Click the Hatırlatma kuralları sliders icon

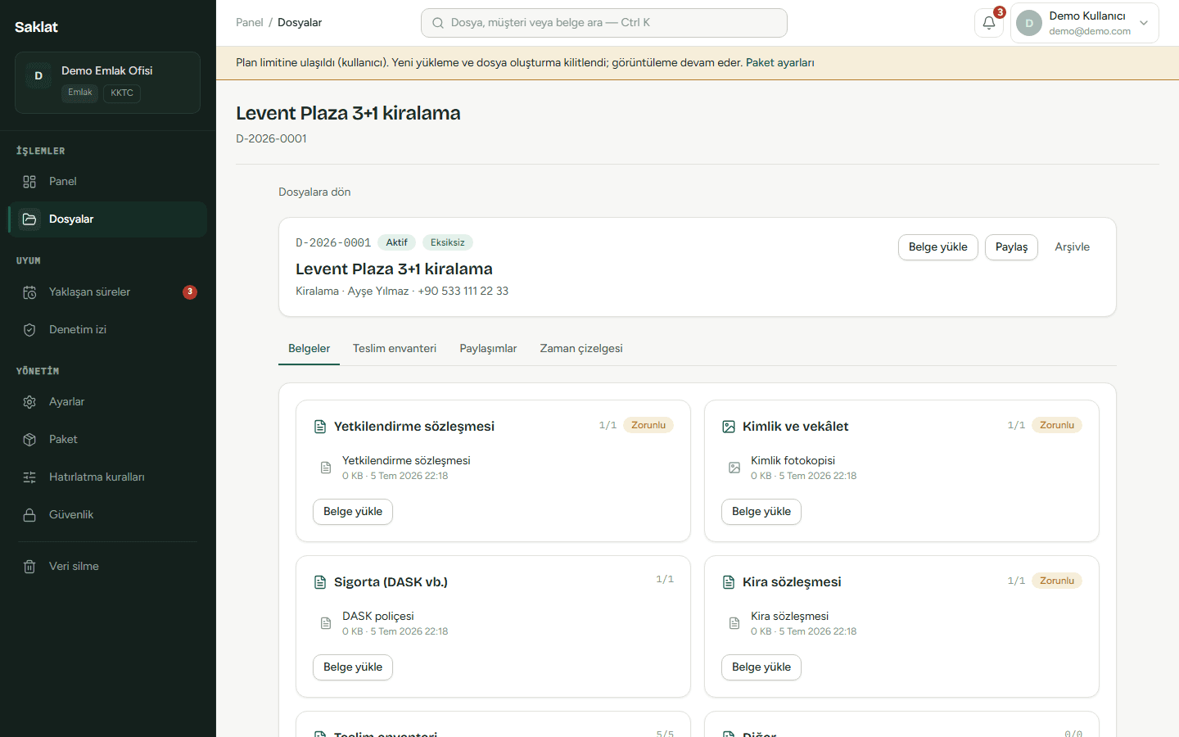29,477
